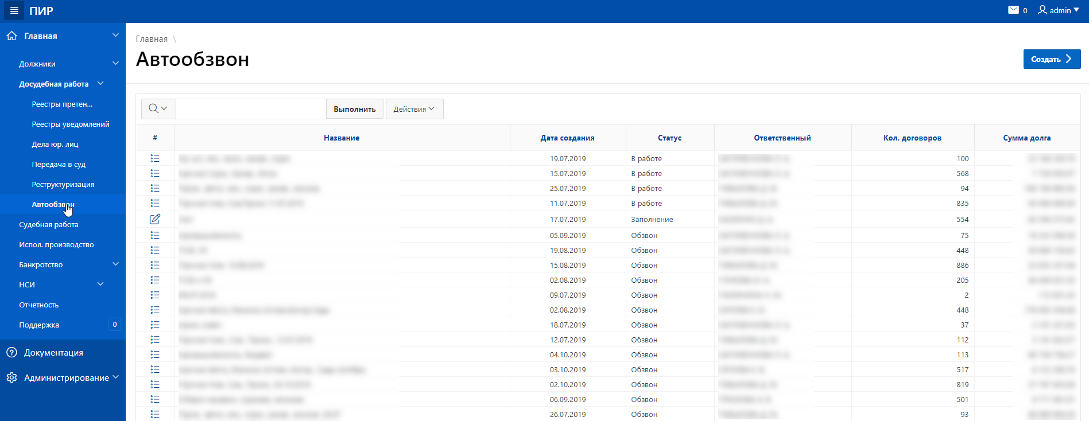Screen dimensions: 1089x421
Task: Click the Выполнить search button
Action: (x=355, y=109)
